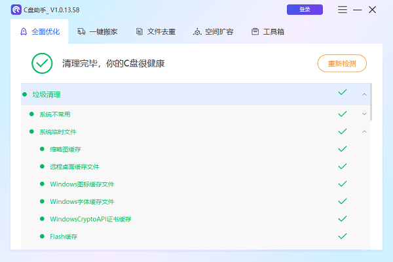Toggle the checkmark next to 缩略图缓存
Viewport: 393px width, 262px height.
[342, 149]
